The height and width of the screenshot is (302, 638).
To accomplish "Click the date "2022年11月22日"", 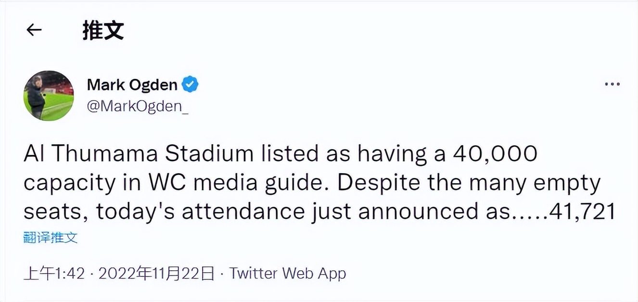I will [156, 274].
